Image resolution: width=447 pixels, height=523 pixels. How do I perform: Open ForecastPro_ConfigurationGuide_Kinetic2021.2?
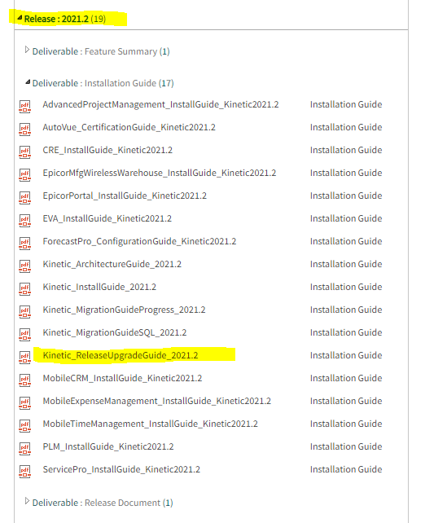click(x=139, y=241)
